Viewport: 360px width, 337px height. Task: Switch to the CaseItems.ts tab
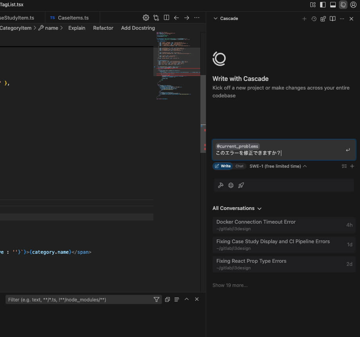[x=72, y=18]
